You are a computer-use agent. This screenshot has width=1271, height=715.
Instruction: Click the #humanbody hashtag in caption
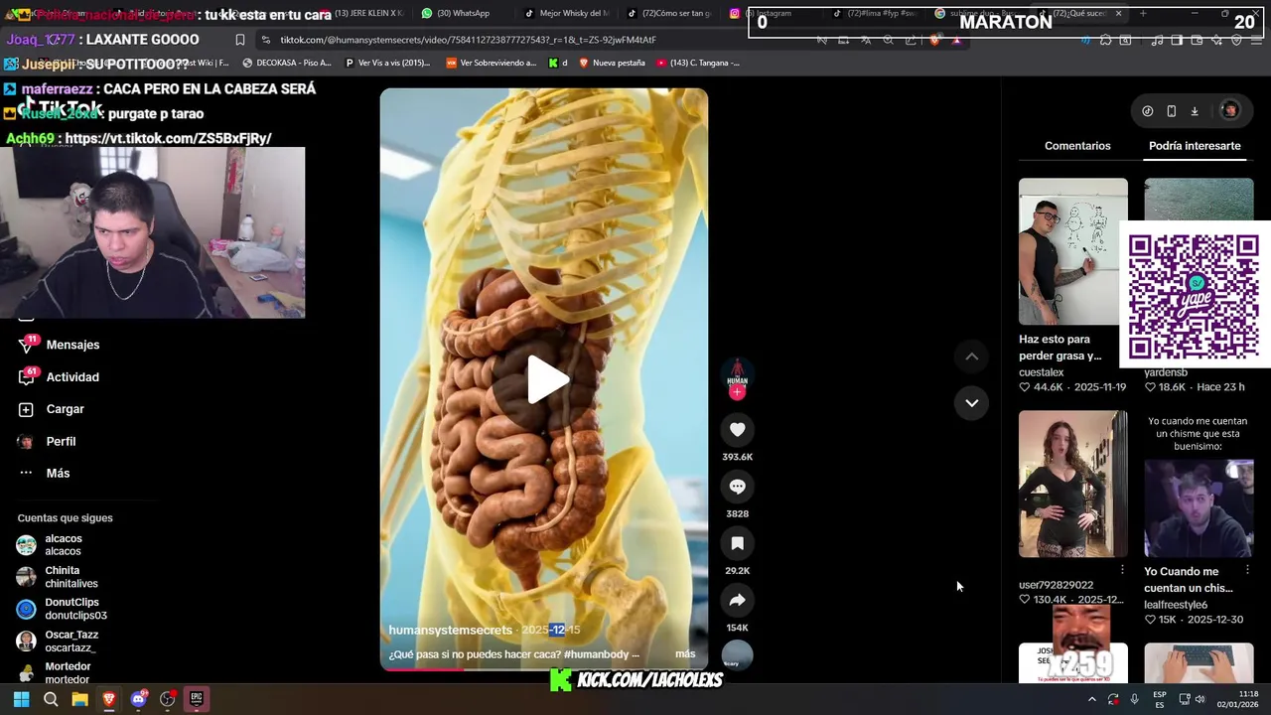tap(596, 654)
